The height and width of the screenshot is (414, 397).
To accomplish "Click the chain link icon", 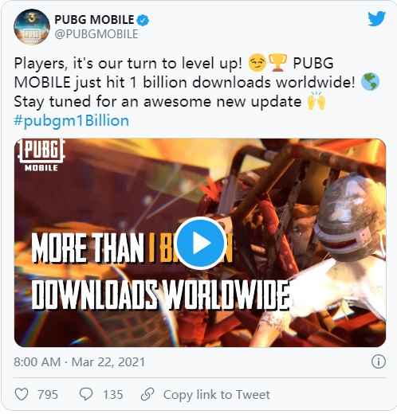I will click(x=147, y=394).
